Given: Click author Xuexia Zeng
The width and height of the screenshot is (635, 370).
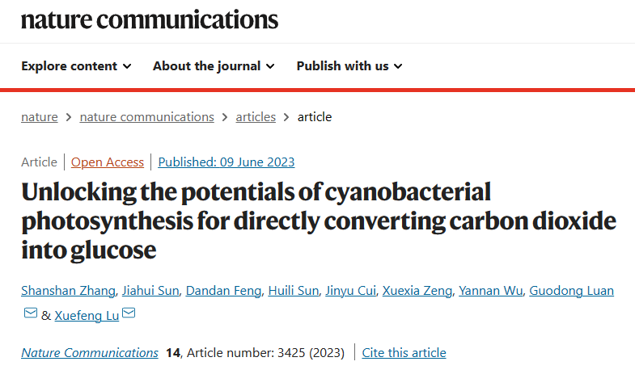Looking at the screenshot, I should click(417, 291).
